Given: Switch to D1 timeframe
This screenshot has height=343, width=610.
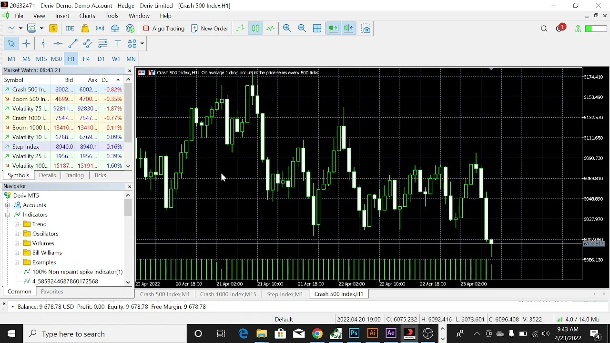Looking at the screenshot, I should (x=102, y=59).
